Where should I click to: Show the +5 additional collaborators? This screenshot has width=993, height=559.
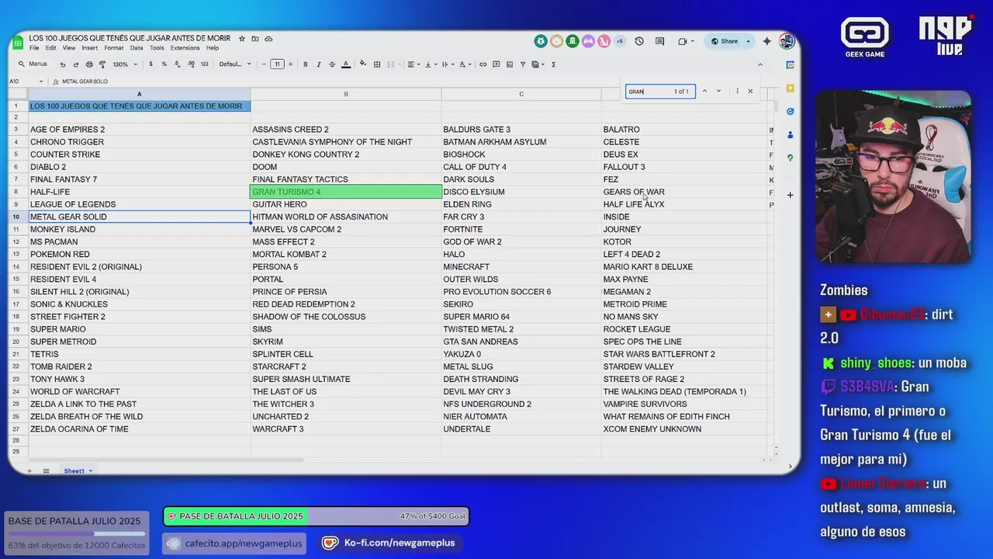(x=619, y=41)
